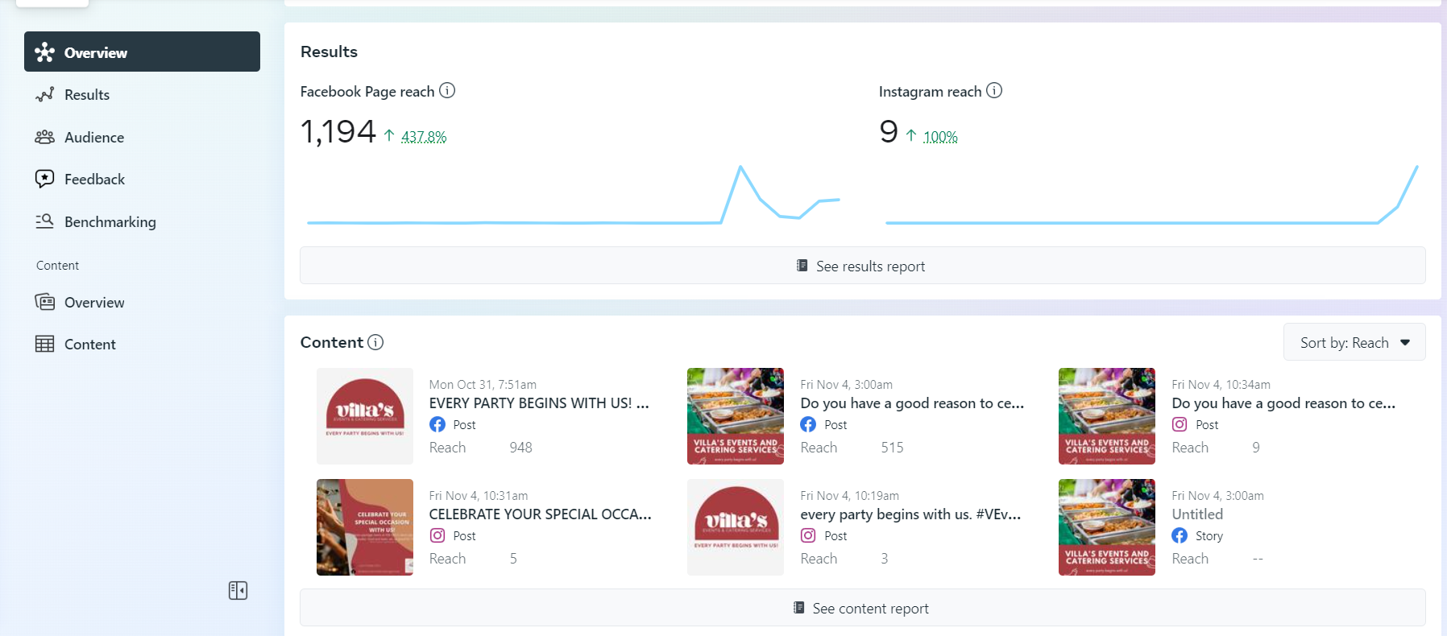Click the Content section info icon
The width and height of the screenshot is (1447, 636).
(375, 342)
